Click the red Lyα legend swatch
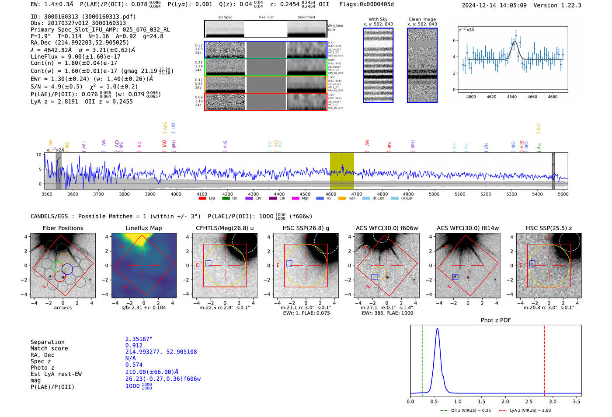Image resolution: width=612 pixels, height=417 pixels. [202, 198]
